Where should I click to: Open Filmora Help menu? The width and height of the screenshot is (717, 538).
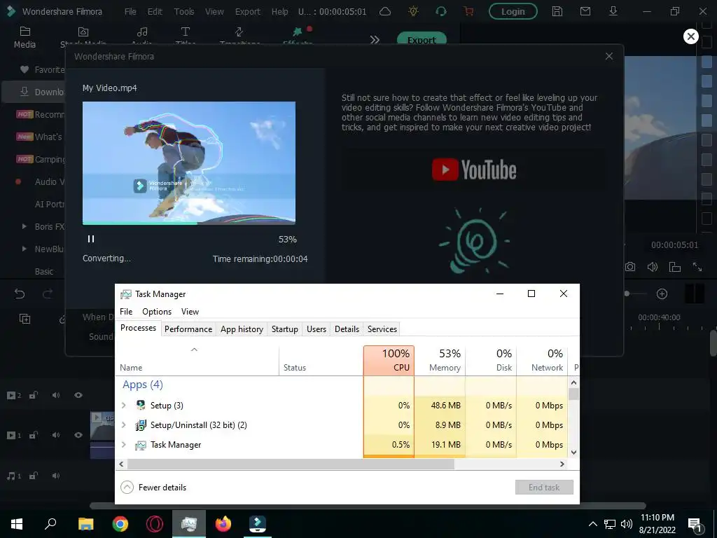coord(280,11)
